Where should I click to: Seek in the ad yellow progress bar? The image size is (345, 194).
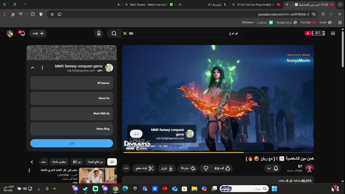tap(218, 152)
